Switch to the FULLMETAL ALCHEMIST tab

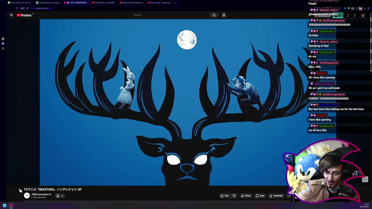point(103,3)
